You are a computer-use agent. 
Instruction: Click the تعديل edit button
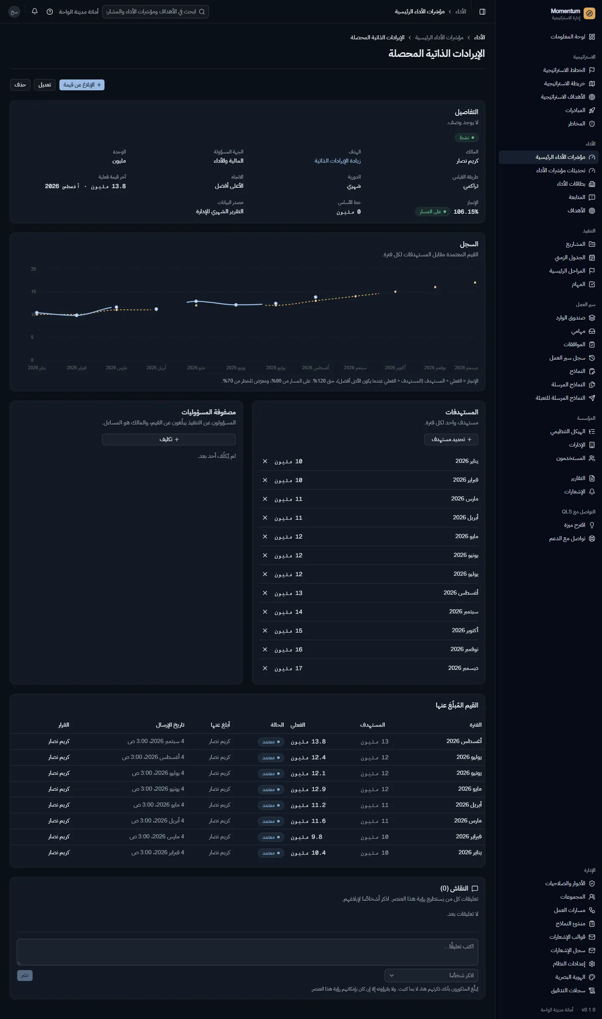(45, 85)
